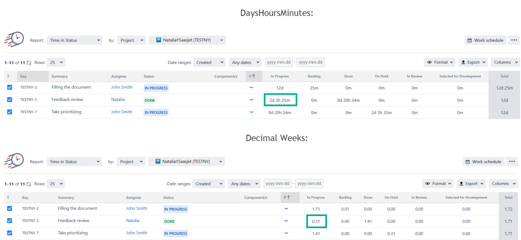The image size is (521, 240).
Task: Open the Format dropdown in the top report
Action: point(440,62)
